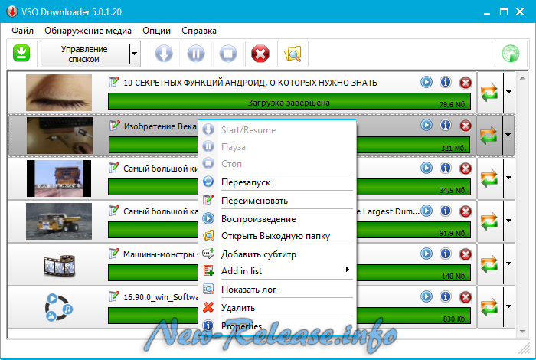536x360 pixels.
Task: Open the Справка menu
Action: pyautogui.click(x=199, y=31)
